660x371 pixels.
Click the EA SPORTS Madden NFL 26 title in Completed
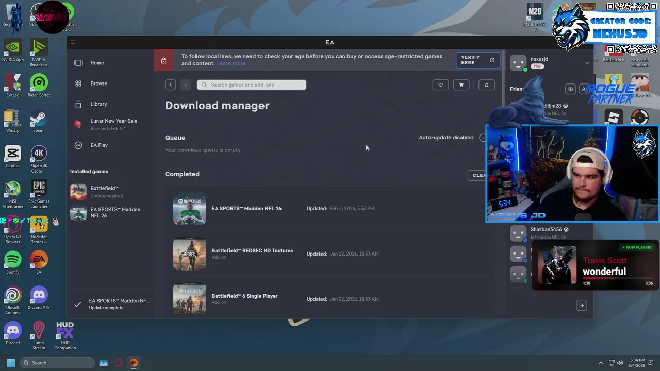[246, 209]
